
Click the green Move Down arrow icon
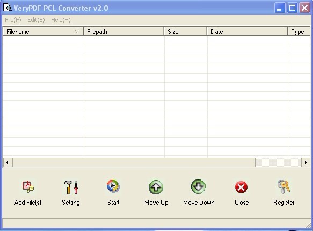point(198,186)
